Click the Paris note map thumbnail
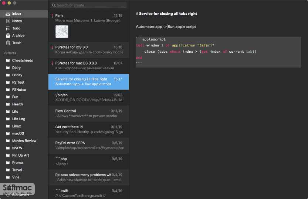This screenshot has width=308, height=199. 62,32
